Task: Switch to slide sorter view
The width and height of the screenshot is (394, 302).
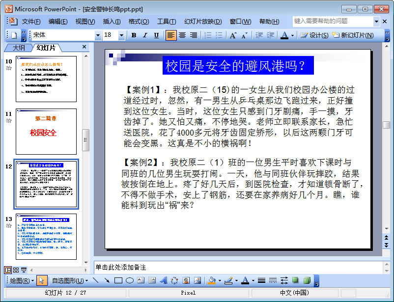Action: [16, 270]
